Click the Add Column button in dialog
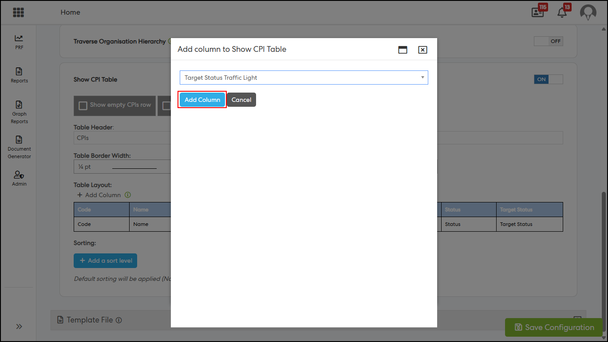The image size is (608, 342). pos(202,100)
